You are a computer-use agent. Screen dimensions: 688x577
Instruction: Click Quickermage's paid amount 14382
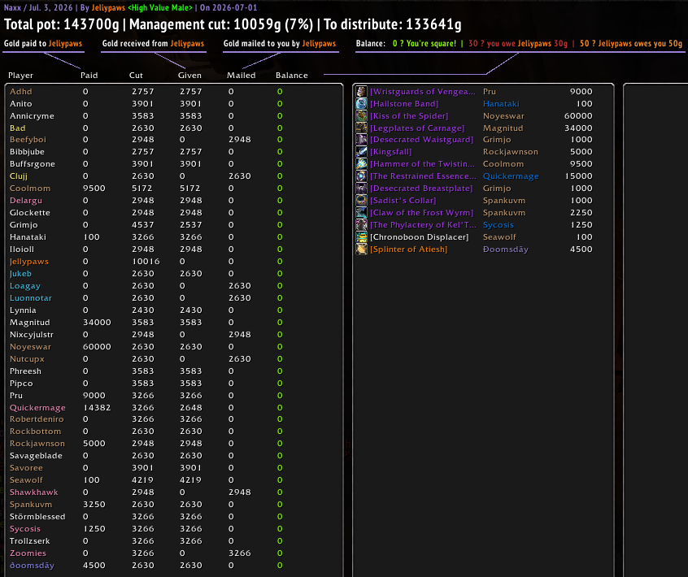pyautogui.click(x=97, y=408)
